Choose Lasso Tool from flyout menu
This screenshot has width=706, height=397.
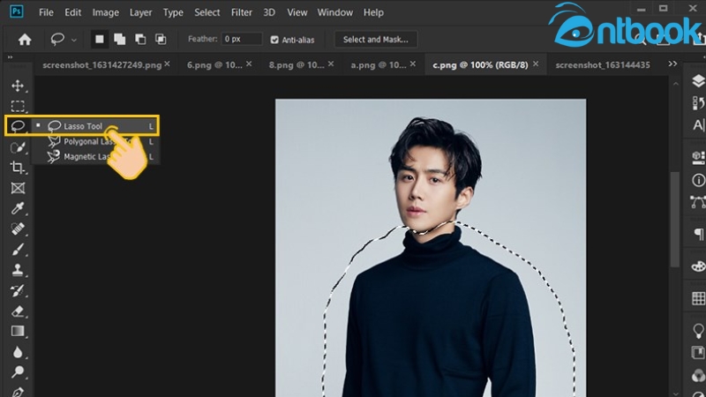point(95,126)
